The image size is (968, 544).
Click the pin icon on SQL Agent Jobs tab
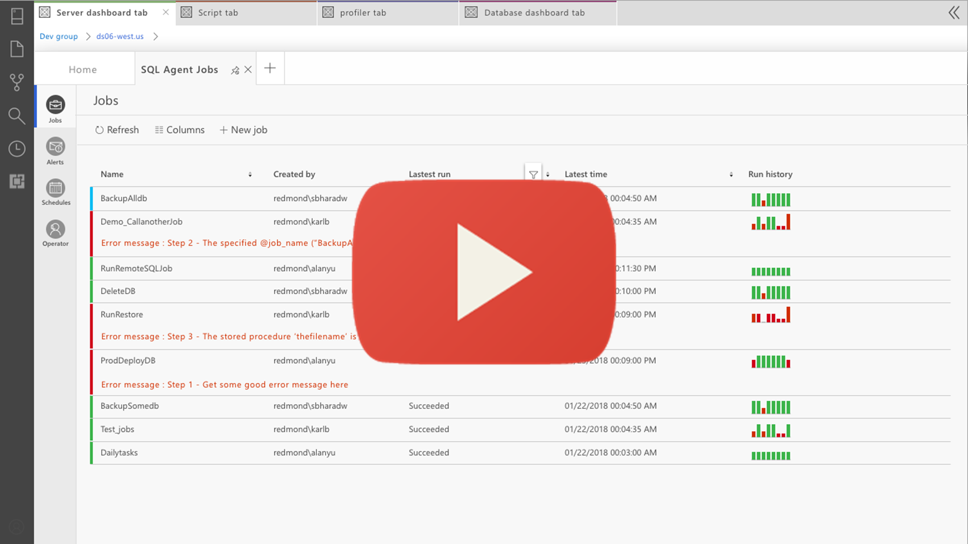[x=235, y=70]
